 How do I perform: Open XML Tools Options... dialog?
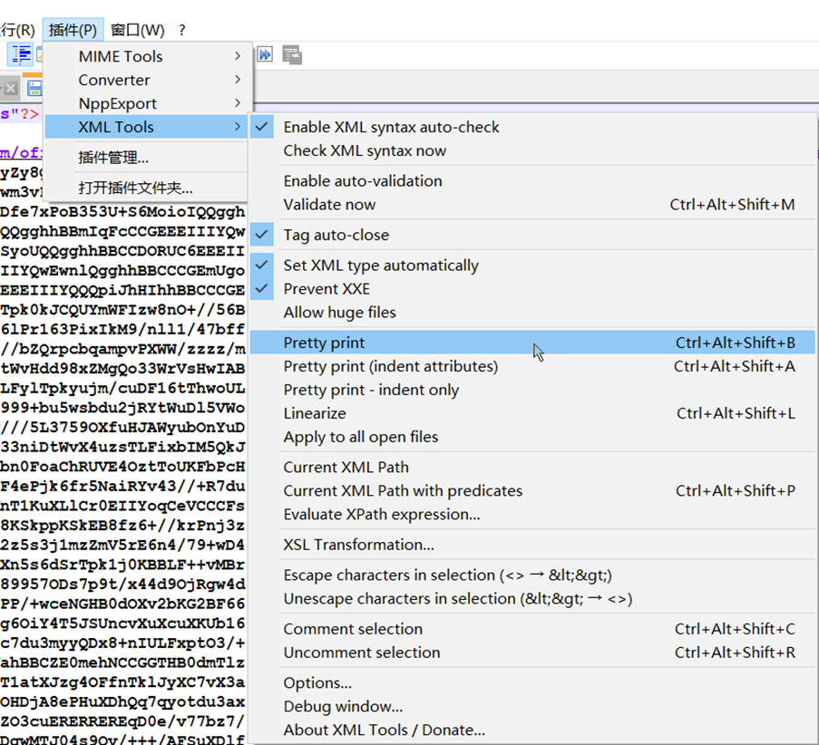[317, 683]
